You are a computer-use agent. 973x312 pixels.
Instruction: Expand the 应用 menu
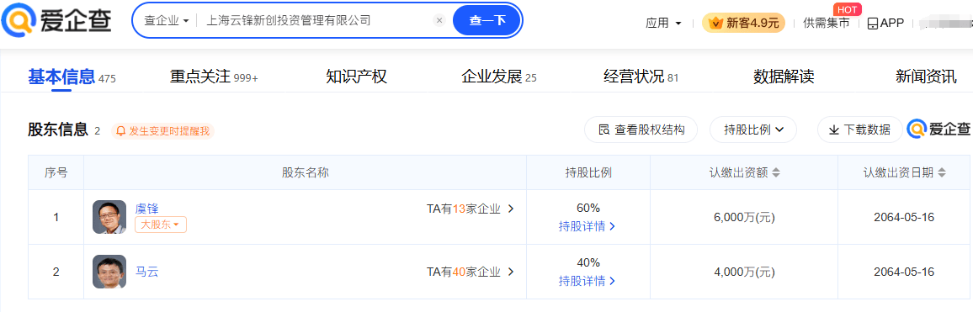click(x=663, y=23)
